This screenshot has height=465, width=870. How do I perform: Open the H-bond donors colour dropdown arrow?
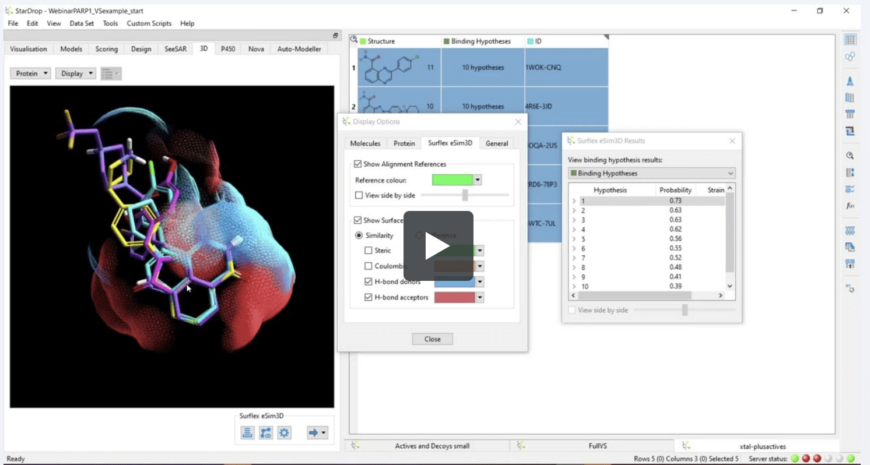480,281
